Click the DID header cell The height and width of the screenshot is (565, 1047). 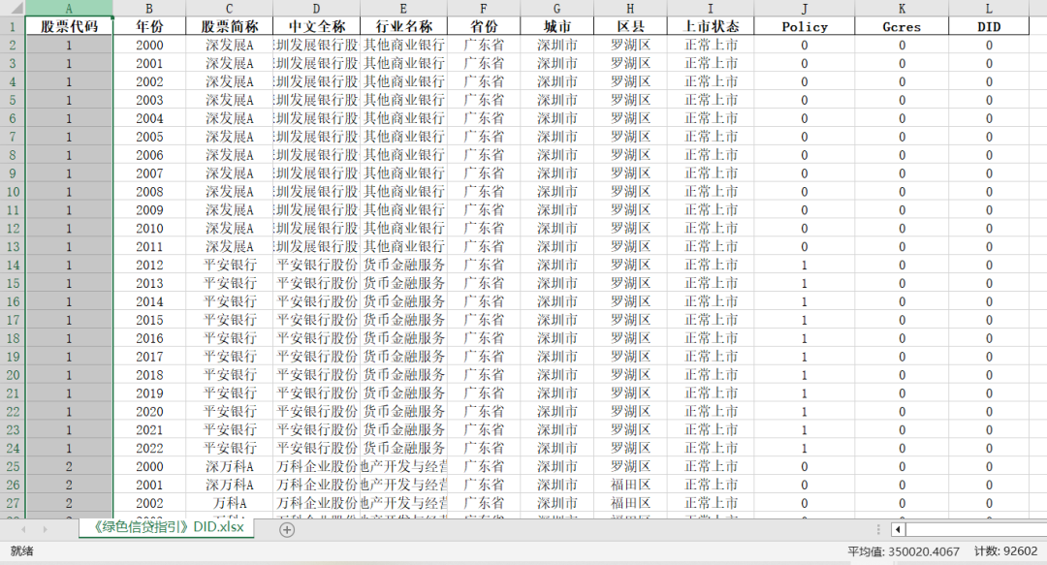tap(989, 27)
